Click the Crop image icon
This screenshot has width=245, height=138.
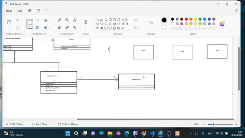pyautogui.click(x=38, y=20)
